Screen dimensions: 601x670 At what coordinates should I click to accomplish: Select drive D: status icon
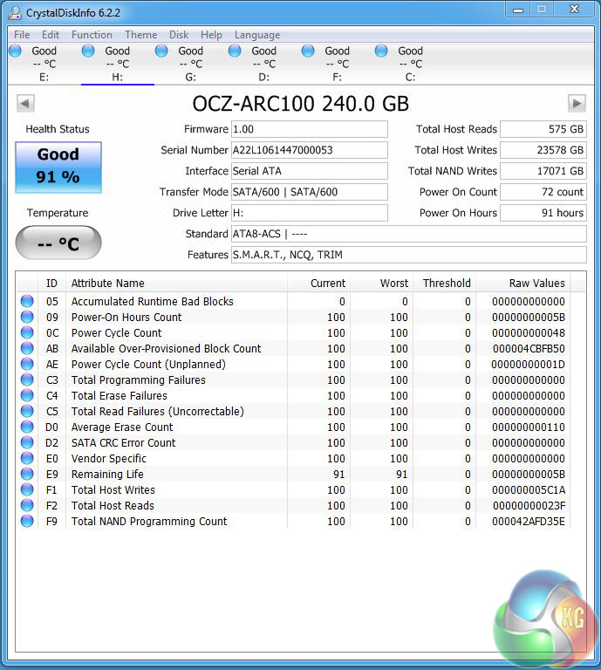click(x=235, y=51)
